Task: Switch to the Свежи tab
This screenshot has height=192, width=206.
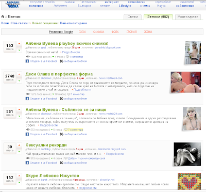Action: click(x=132, y=17)
